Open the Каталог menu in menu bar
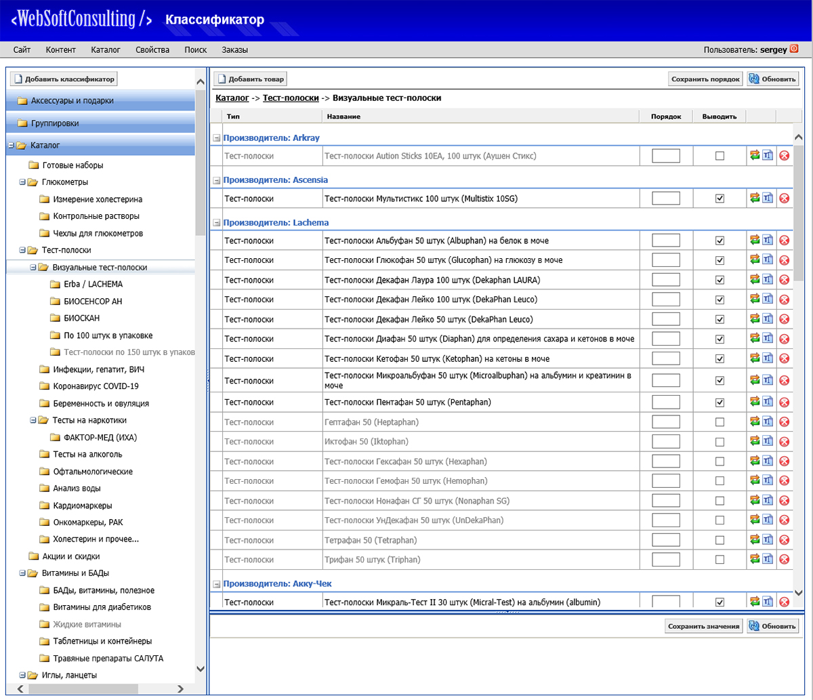Screen dimensions: 813x700 coord(106,49)
